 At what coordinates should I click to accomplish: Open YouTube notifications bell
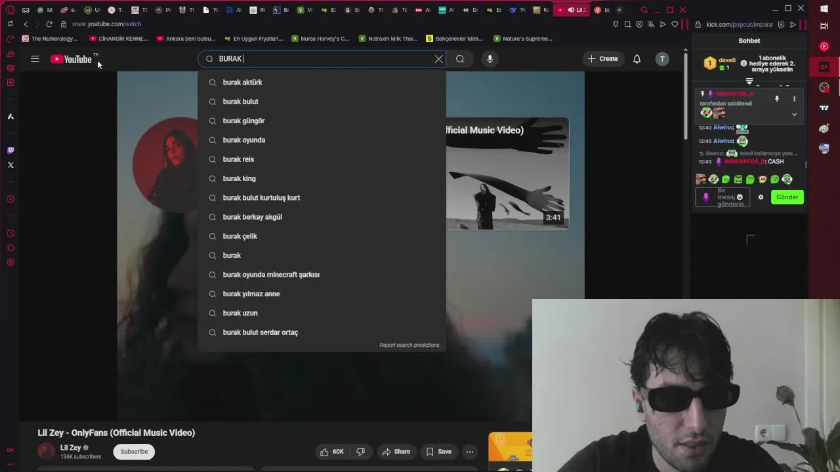click(x=637, y=59)
